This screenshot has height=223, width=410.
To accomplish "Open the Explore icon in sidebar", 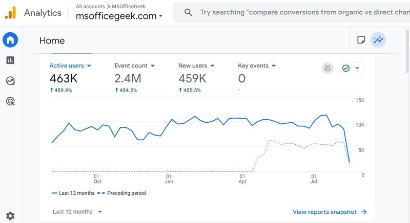I will click(10, 81).
